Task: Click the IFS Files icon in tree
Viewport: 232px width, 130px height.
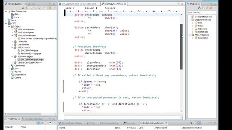Action: coord(12,71)
